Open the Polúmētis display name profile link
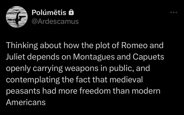This screenshot has height=115, width=184. 48,13
